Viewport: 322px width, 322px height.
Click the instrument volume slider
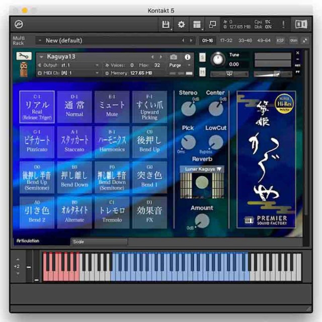[273, 73]
